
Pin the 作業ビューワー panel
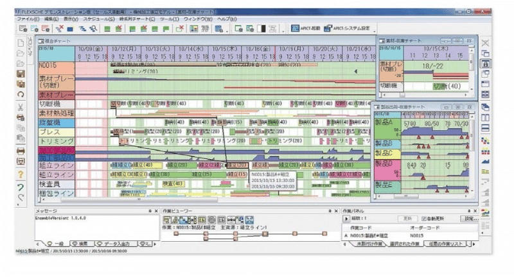tap(330, 211)
